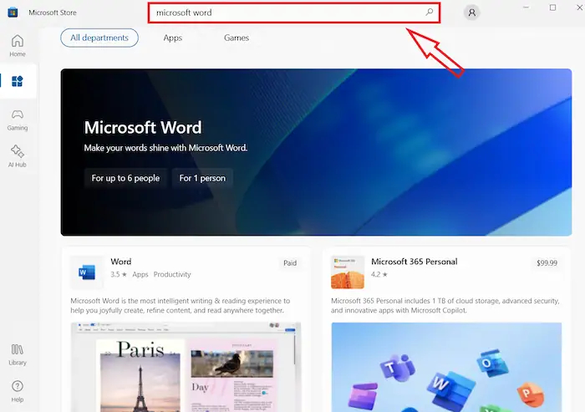
Task: Click the search box containing microsoft word
Action: [284, 13]
